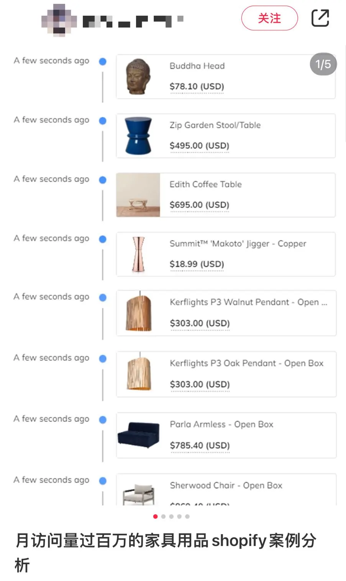Tap the share icon at top right
The width and height of the screenshot is (346, 581).
(320, 18)
